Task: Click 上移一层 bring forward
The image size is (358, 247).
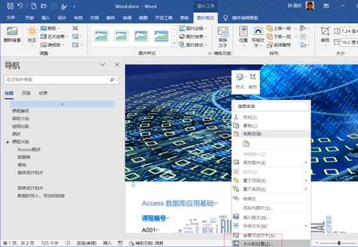Action: coord(279,28)
